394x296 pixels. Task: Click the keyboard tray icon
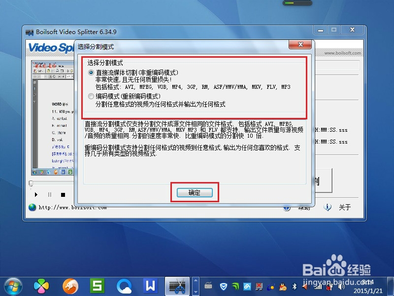click(208, 286)
